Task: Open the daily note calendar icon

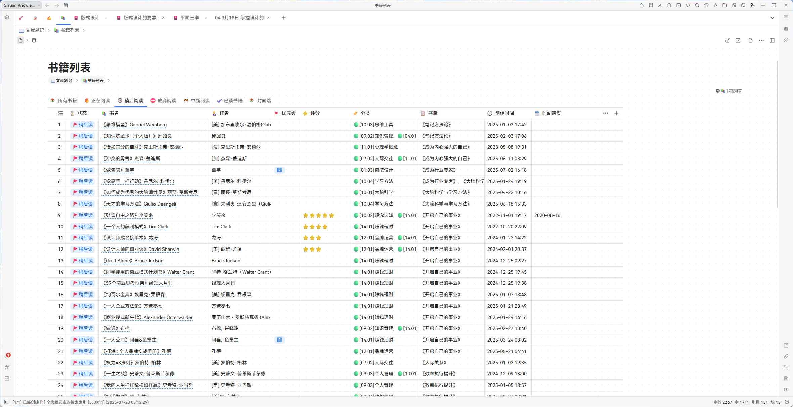Action: click(x=66, y=5)
